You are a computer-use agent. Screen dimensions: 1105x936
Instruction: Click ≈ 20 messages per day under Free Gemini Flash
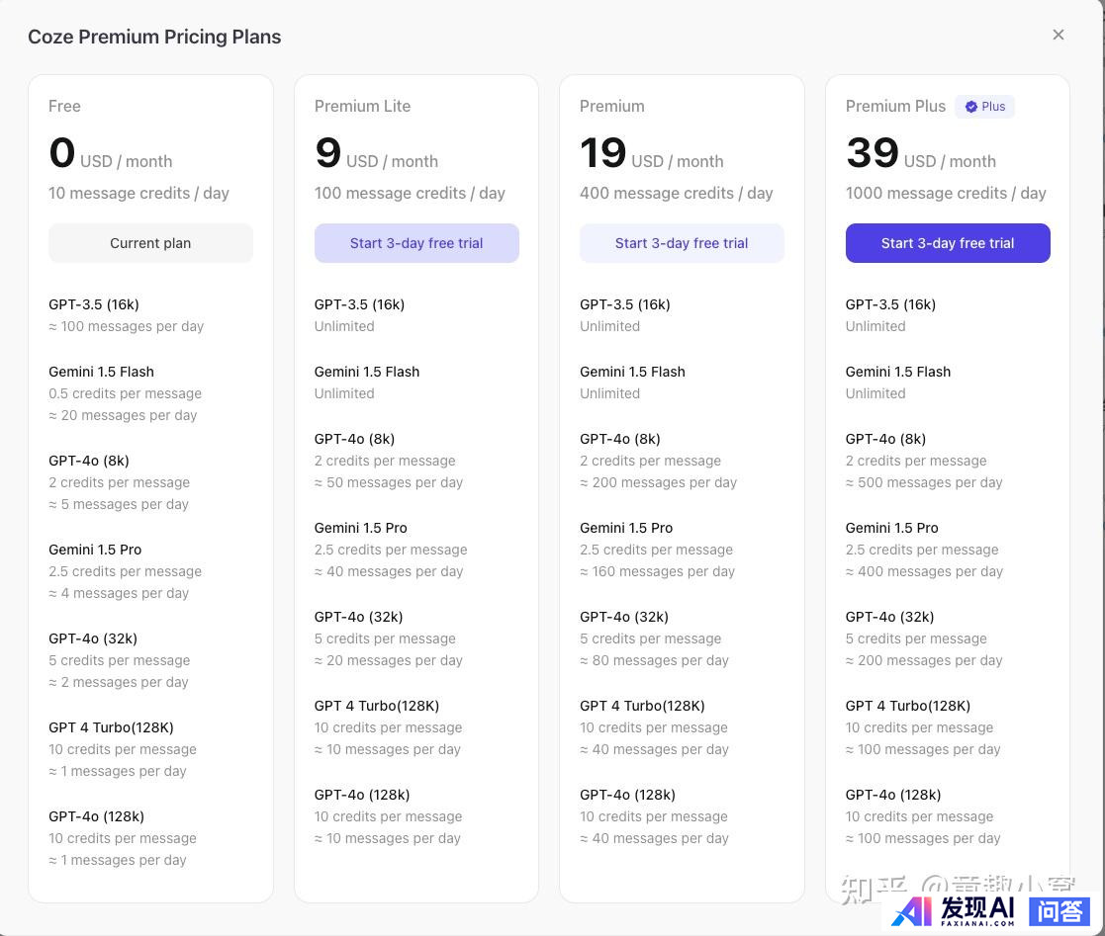(x=123, y=415)
